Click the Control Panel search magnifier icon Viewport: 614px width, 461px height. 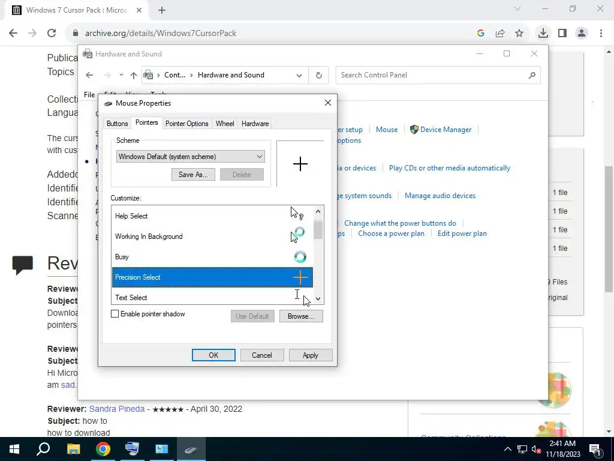click(x=532, y=75)
